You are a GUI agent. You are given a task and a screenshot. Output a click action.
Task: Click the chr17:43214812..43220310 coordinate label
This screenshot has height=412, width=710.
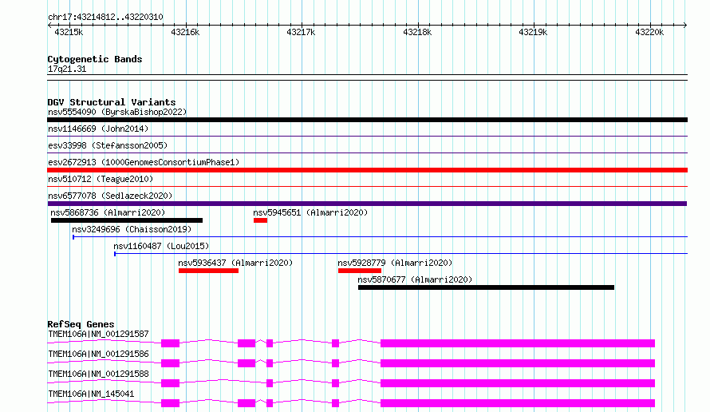point(105,18)
